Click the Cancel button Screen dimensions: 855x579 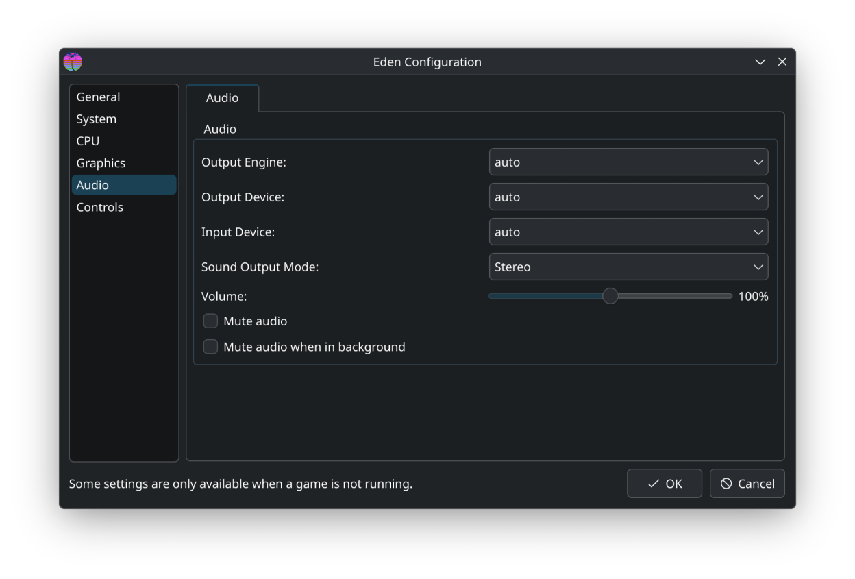click(747, 484)
